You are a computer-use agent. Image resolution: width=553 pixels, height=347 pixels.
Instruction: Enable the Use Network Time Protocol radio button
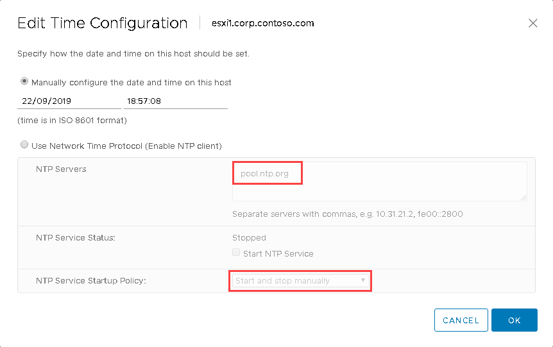click(x=24, y=144)
